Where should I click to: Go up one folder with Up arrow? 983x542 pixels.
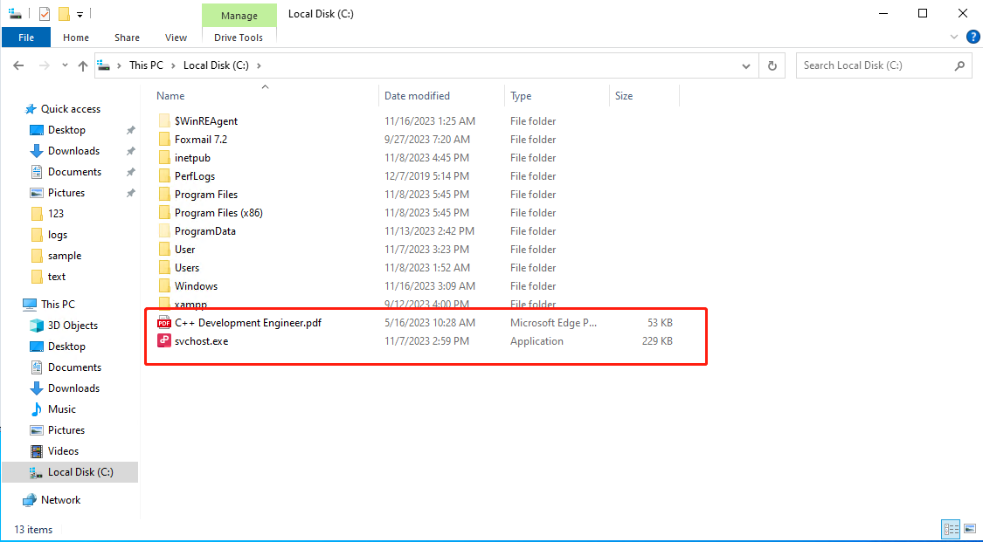(x=83, y=65)
